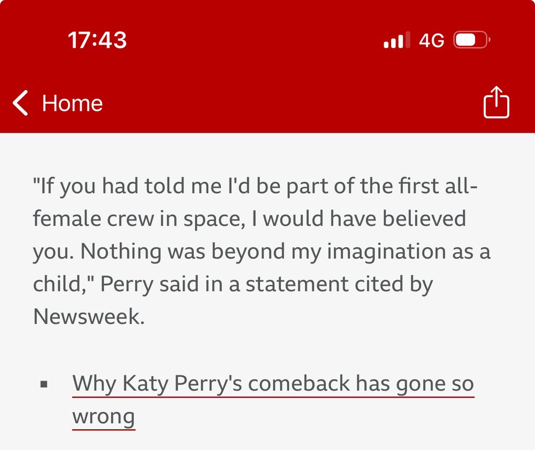This screenshot has height=450, width=535.
Task: Tap 'Home' to return to the homepage
Action: 72,102
